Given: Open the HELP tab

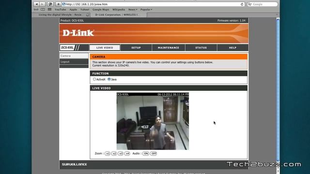Looking at the screenshot, I should (232, 48).
